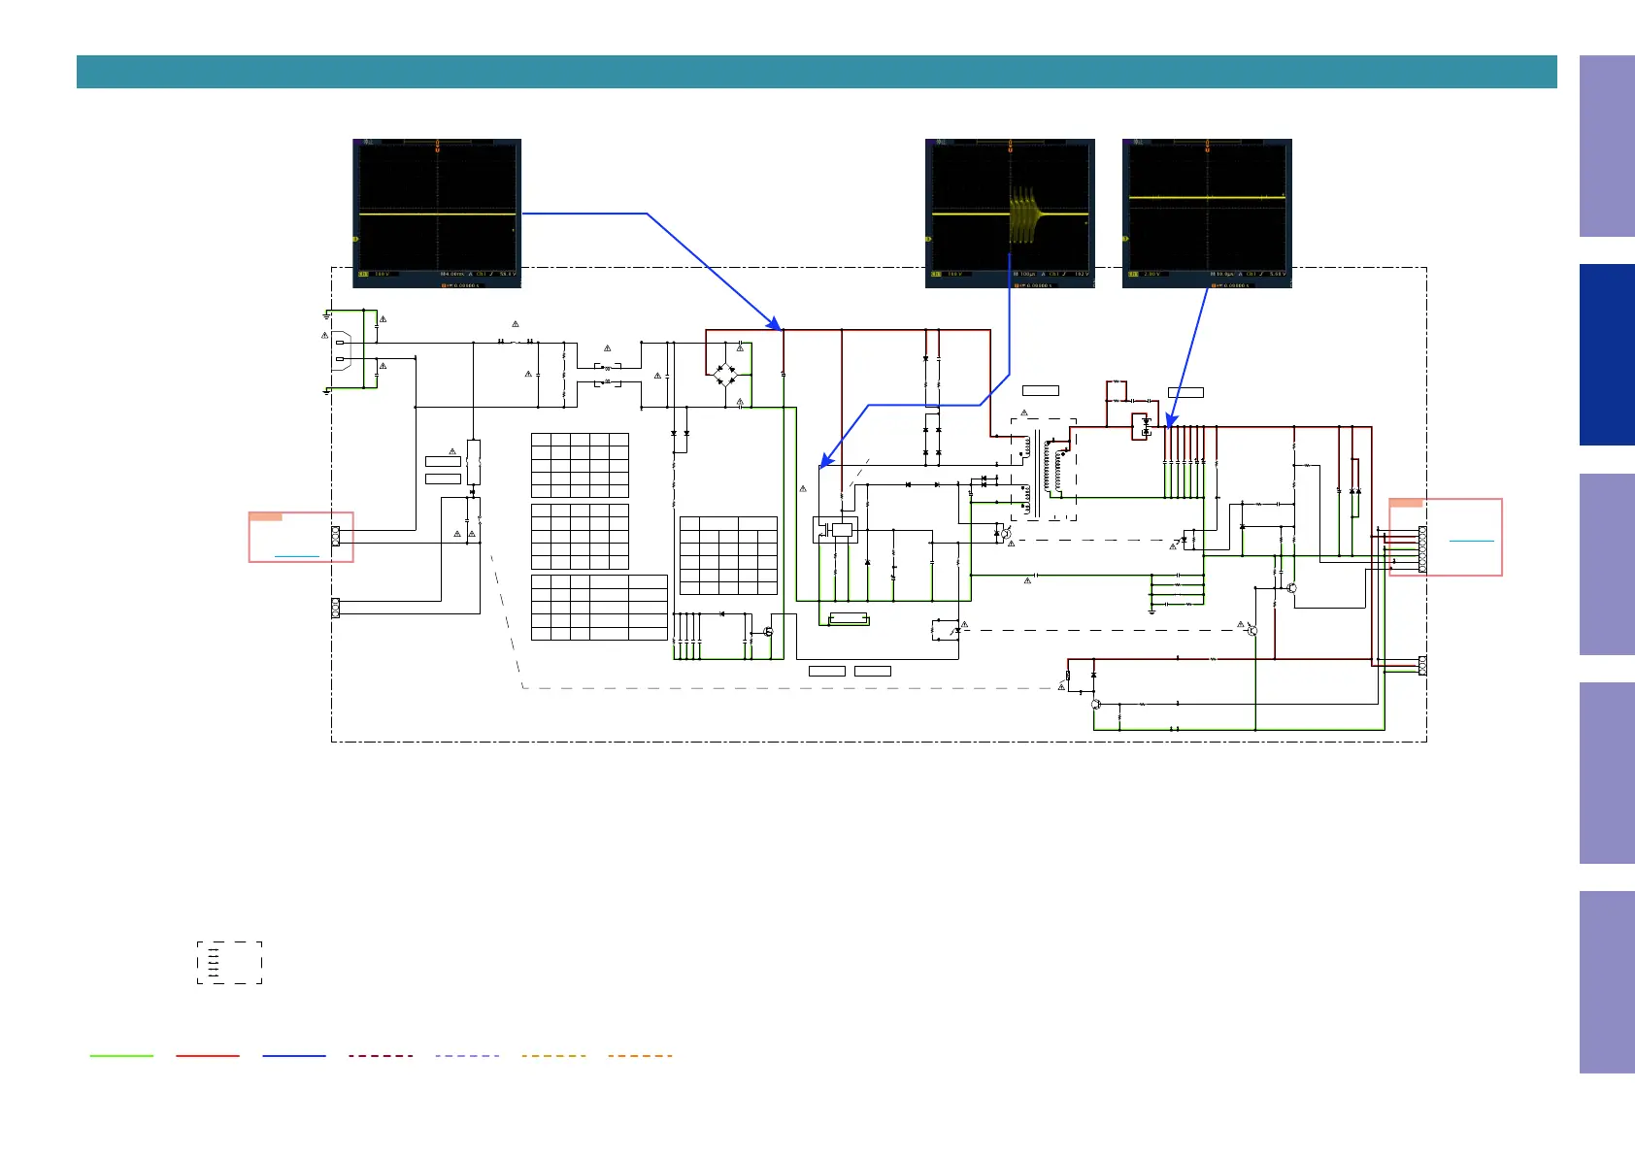Click the solid red legend line

[x=208, y=1055]
